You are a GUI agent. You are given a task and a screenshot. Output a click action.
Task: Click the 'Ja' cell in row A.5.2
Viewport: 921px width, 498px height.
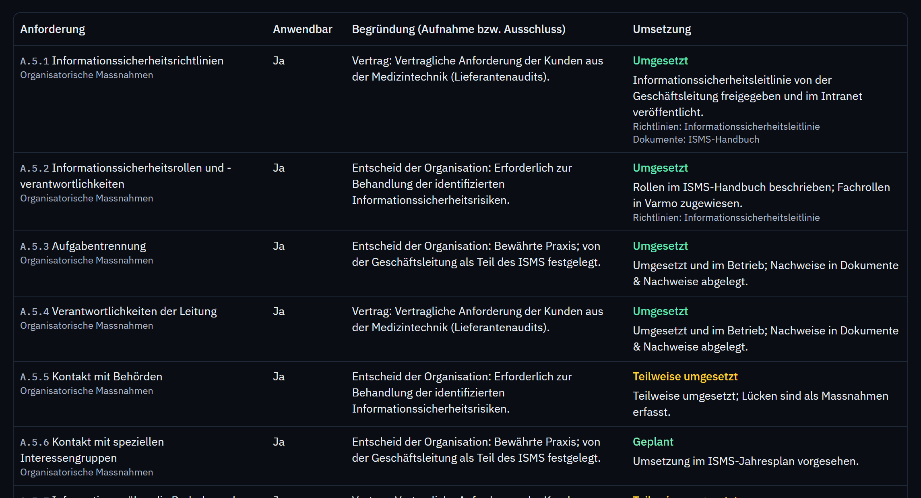click(x=279, y=168)
